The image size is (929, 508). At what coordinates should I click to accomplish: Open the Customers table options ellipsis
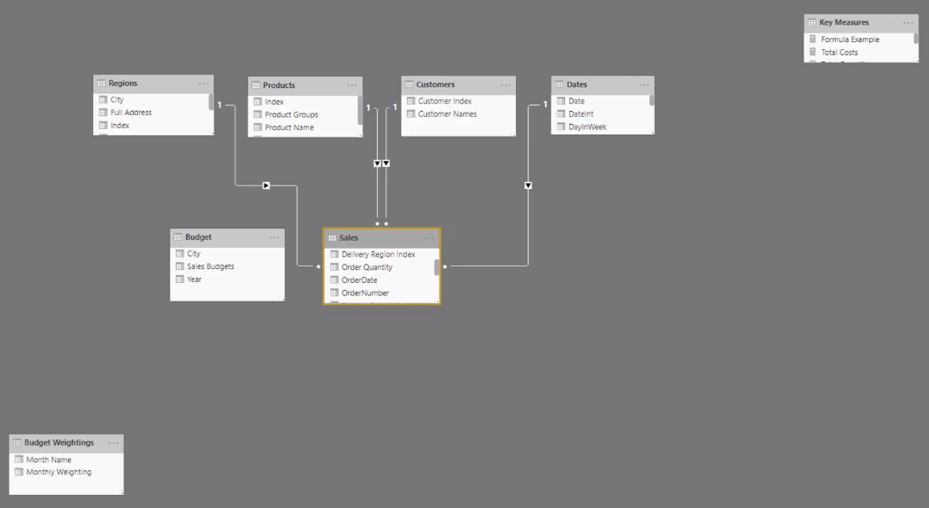pos(505,84)
